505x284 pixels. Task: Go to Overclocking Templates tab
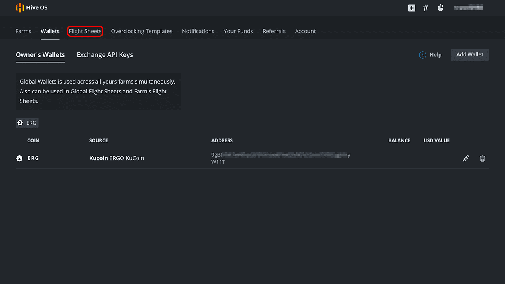(x=142, y=31)
